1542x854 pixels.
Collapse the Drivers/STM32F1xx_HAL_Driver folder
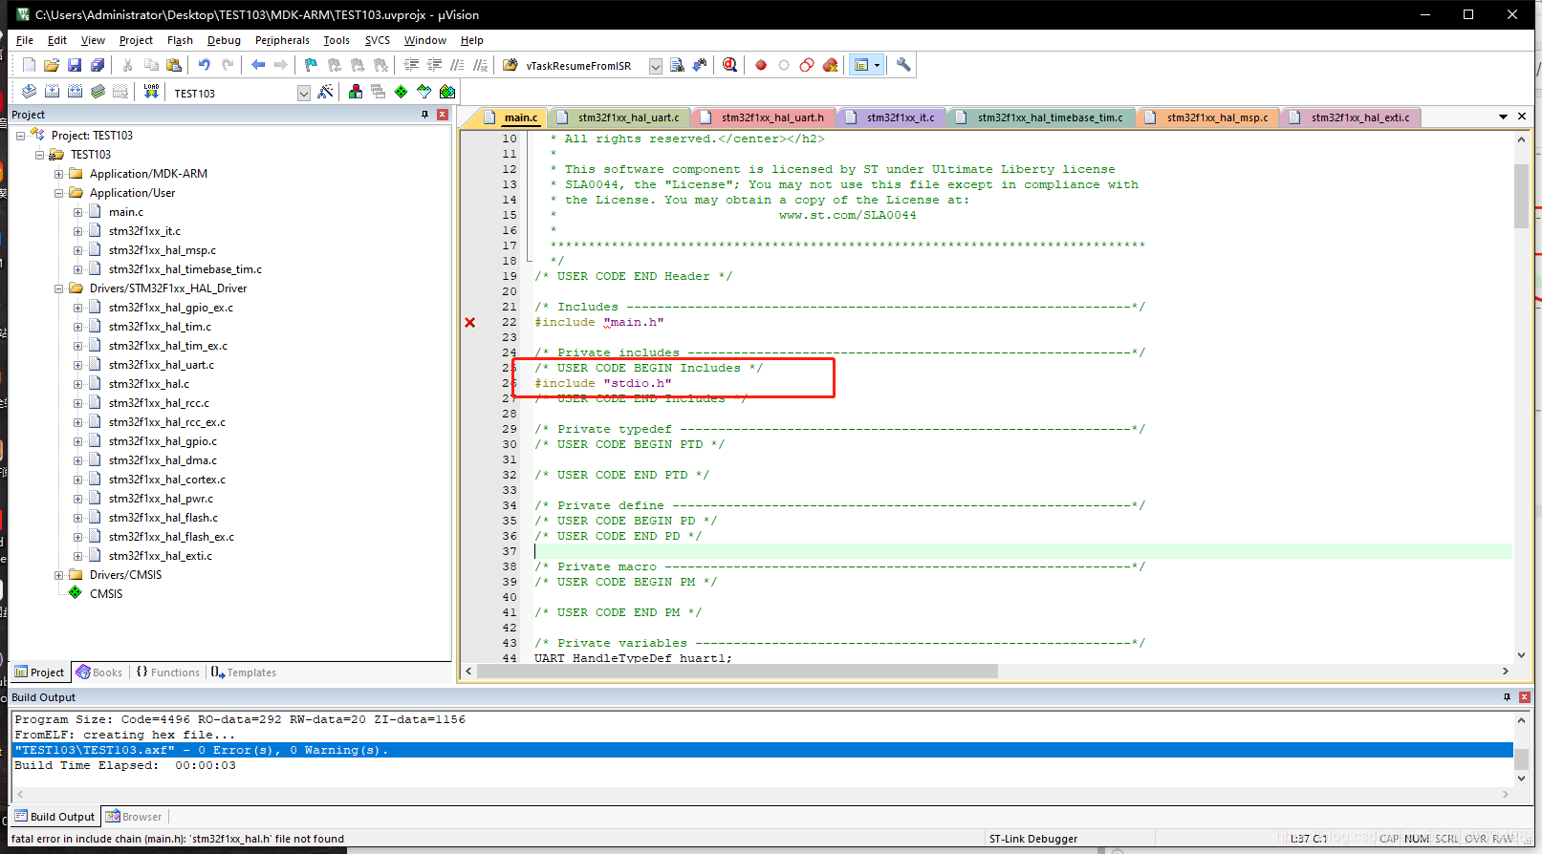click(59, 288)
